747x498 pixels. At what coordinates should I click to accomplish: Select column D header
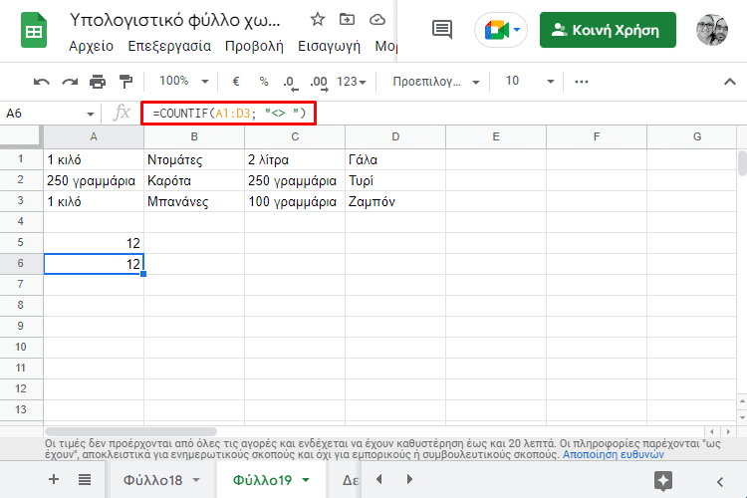[x=395, y=137]
